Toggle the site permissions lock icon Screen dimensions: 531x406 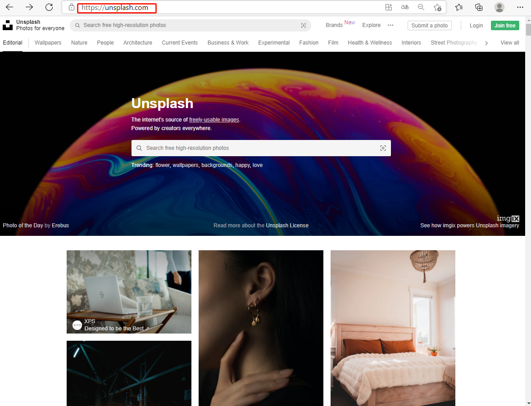[71, 7]
